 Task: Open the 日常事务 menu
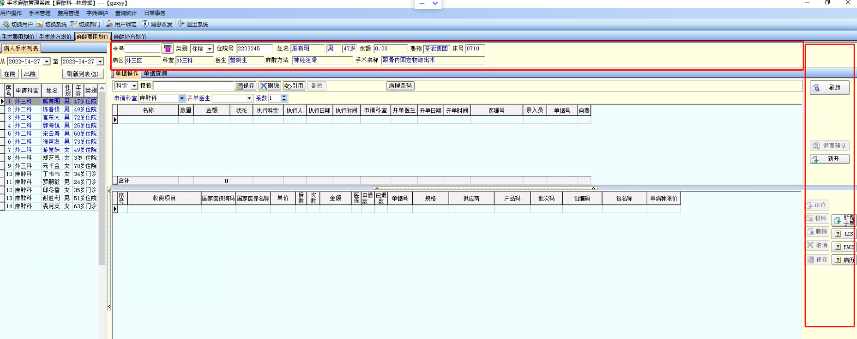pyautogui.click(x=154, y=13)
